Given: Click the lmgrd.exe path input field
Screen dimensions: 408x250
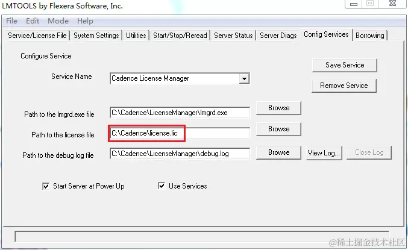Looking at the screenshot, I should [180, 113].
